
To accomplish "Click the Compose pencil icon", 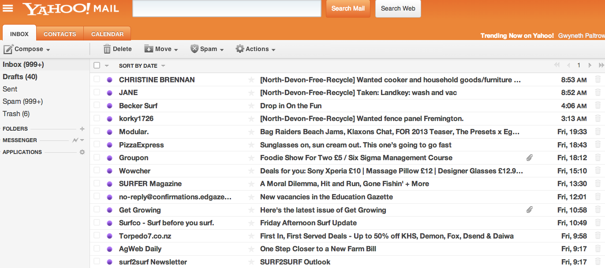I will click(x=8, y=49).
